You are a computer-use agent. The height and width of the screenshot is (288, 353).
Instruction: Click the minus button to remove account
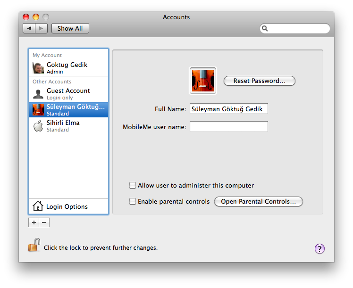(44, 222)
